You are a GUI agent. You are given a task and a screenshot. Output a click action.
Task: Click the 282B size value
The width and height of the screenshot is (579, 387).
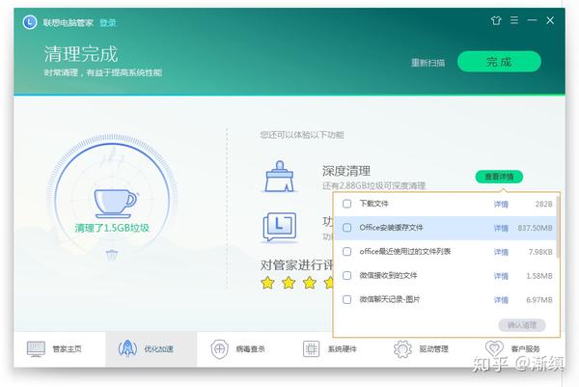coord(544,205)
